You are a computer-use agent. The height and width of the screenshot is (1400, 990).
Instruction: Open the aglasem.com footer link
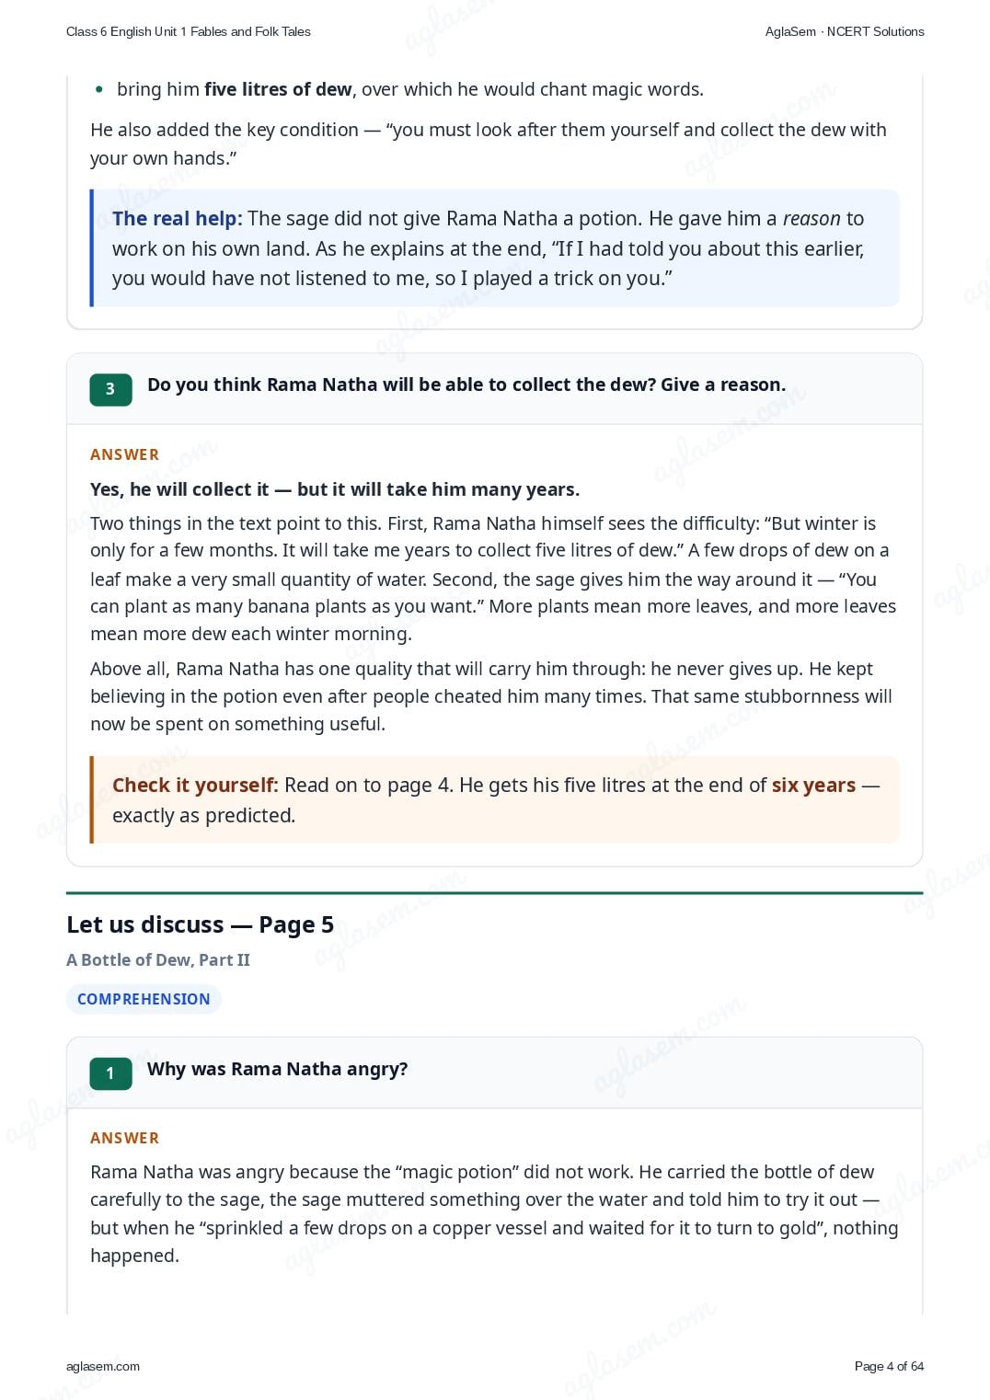click(103, 1366)
